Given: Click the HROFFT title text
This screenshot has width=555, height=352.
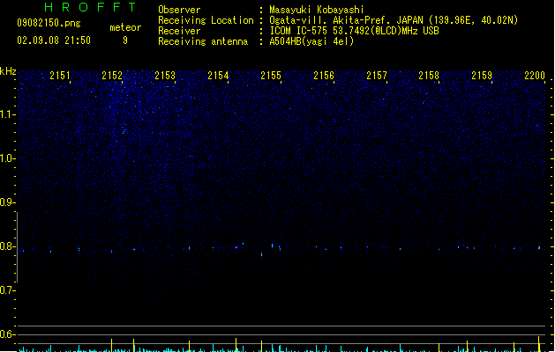Looking at the screenshot, I should (91, 7).
